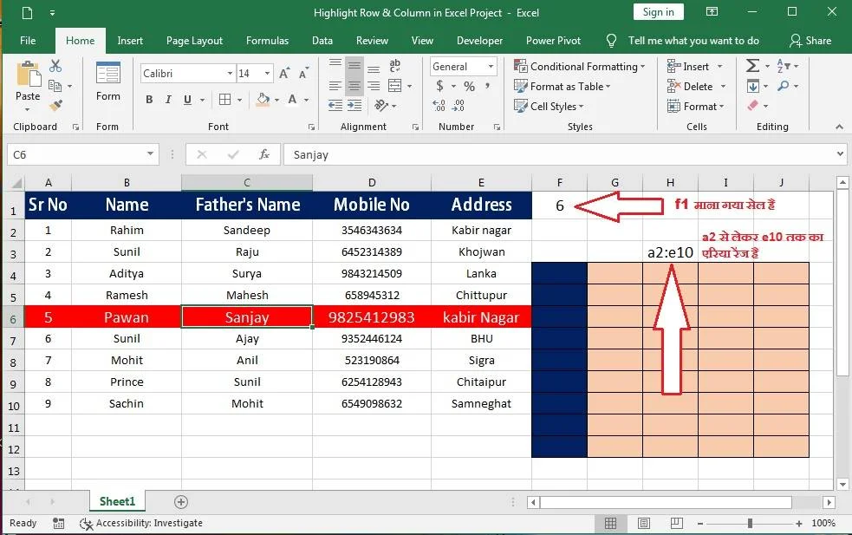Image resolution: width=852 pixels, height=535 pixels.
Task: Click the Wrap Text icon
Action: [x=395, y=65]
